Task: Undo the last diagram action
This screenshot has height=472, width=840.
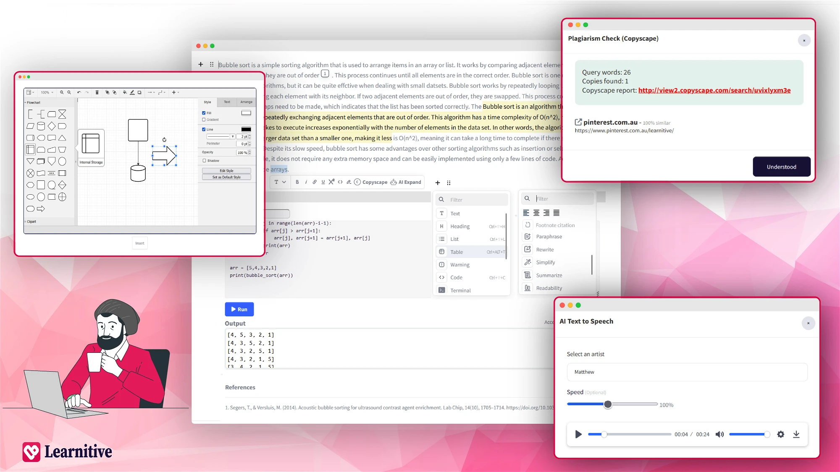Action: coord(79,92)
